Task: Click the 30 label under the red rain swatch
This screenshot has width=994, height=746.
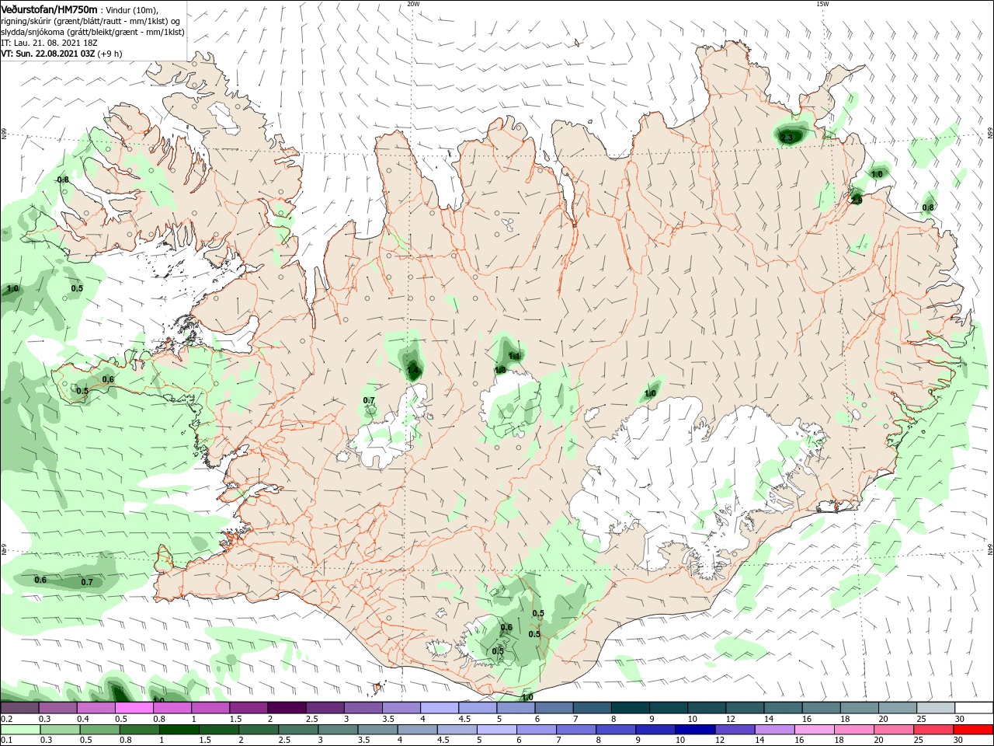Action: (960, 741)
